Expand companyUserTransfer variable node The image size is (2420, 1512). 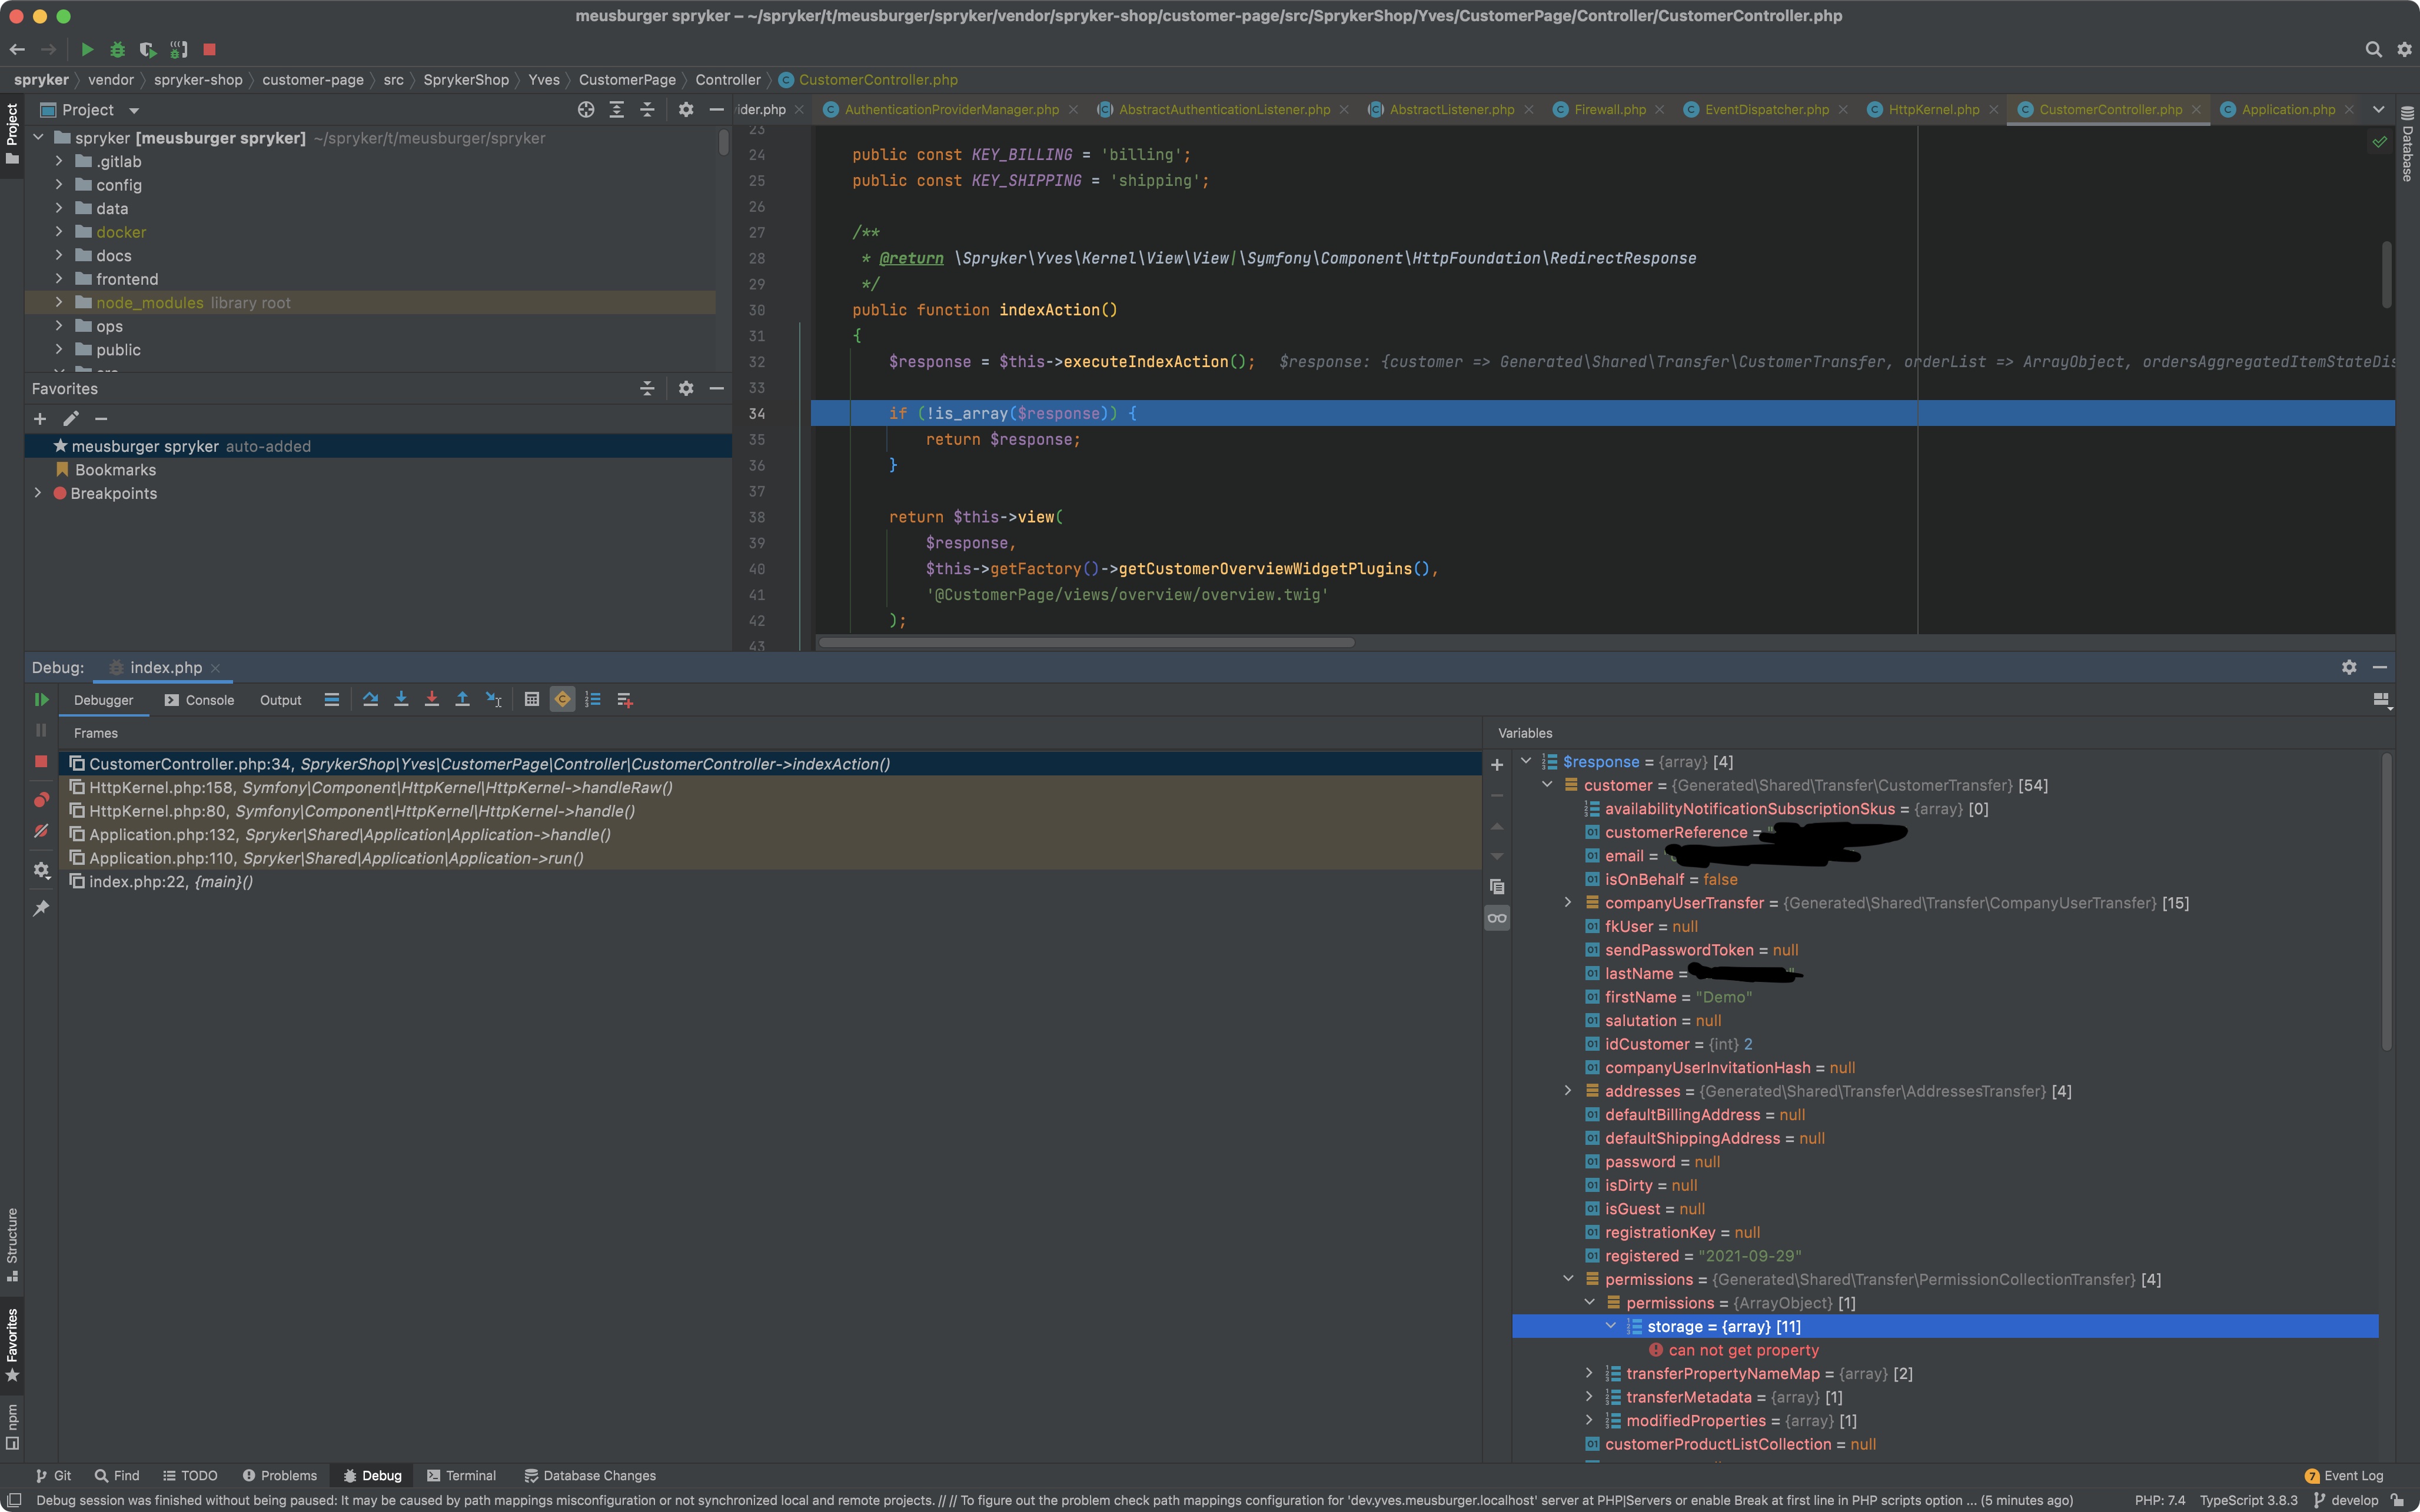(x=1568, y=902)
